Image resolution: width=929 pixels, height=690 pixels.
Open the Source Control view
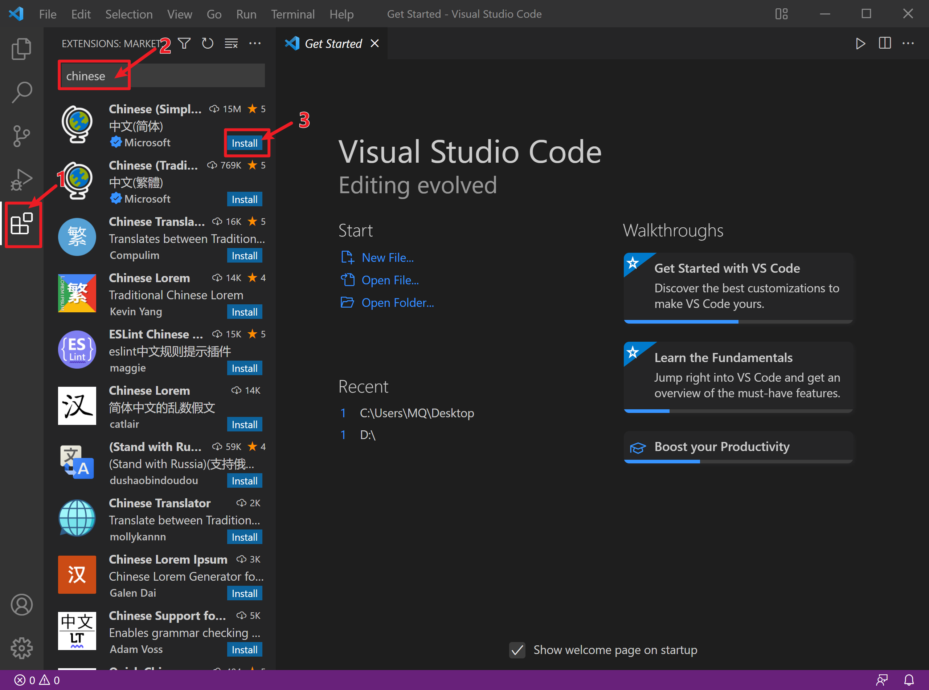(x=21, y=136)
